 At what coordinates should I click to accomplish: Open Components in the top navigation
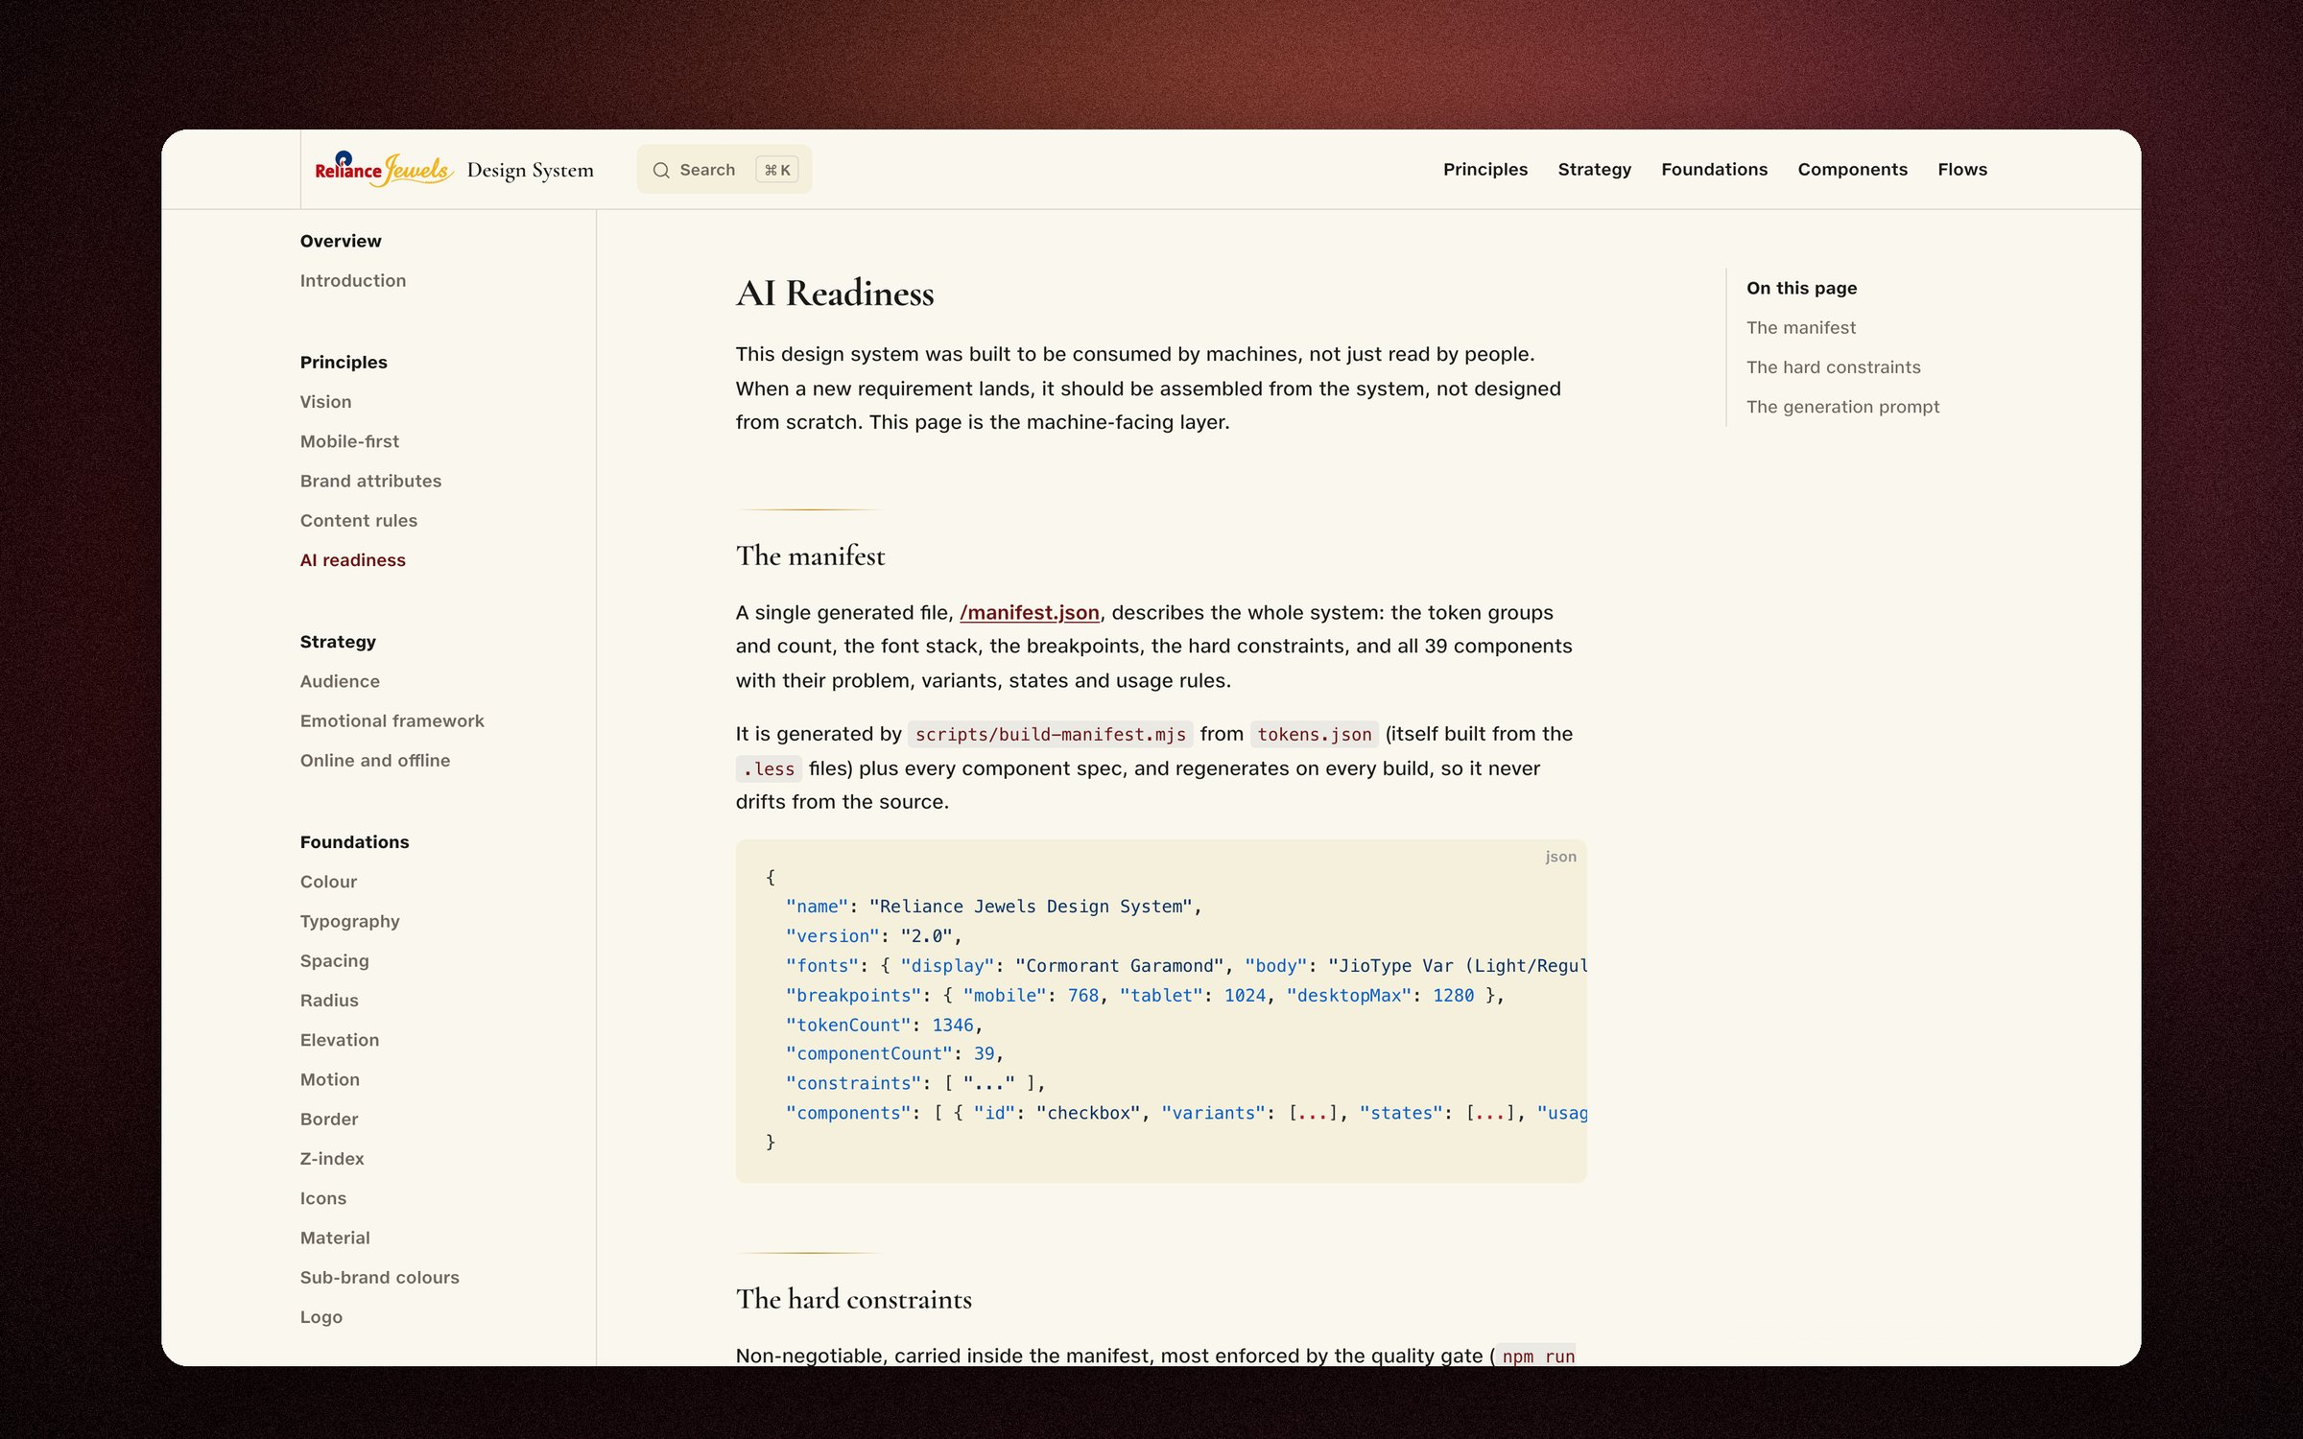coord(1852,169)
